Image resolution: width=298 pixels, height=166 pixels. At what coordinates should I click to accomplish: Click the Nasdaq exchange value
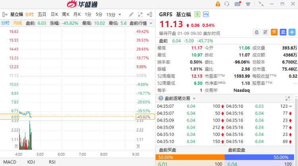242,90
